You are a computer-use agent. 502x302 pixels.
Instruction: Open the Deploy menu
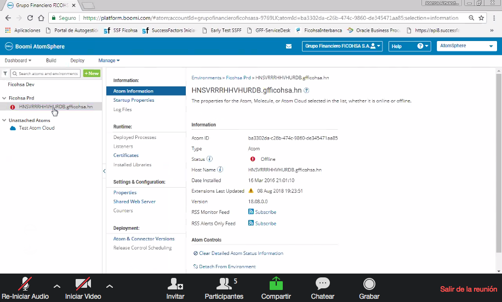pos(77,60)
